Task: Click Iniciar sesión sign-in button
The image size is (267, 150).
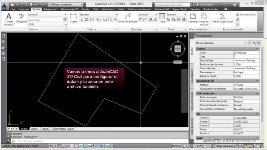Action: (x=204, y=5)
